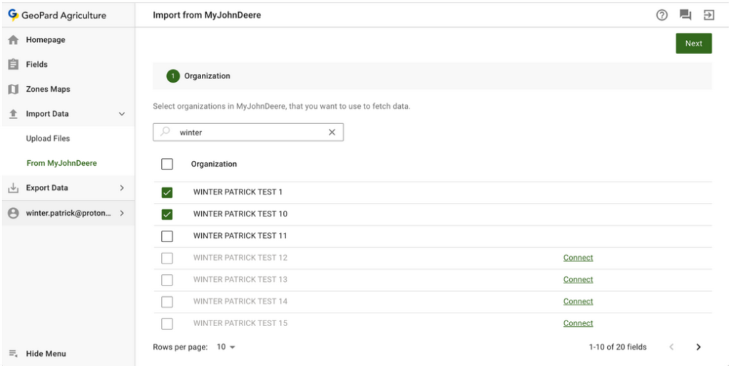Go to next page of results arrow

coord(698,347)
